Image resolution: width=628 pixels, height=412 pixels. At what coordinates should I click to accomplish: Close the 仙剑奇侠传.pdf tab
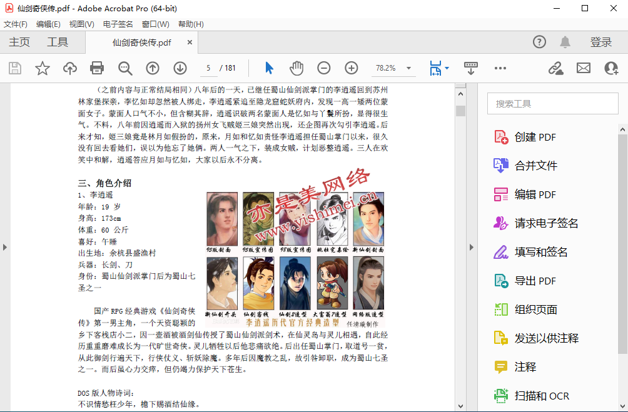190,42
